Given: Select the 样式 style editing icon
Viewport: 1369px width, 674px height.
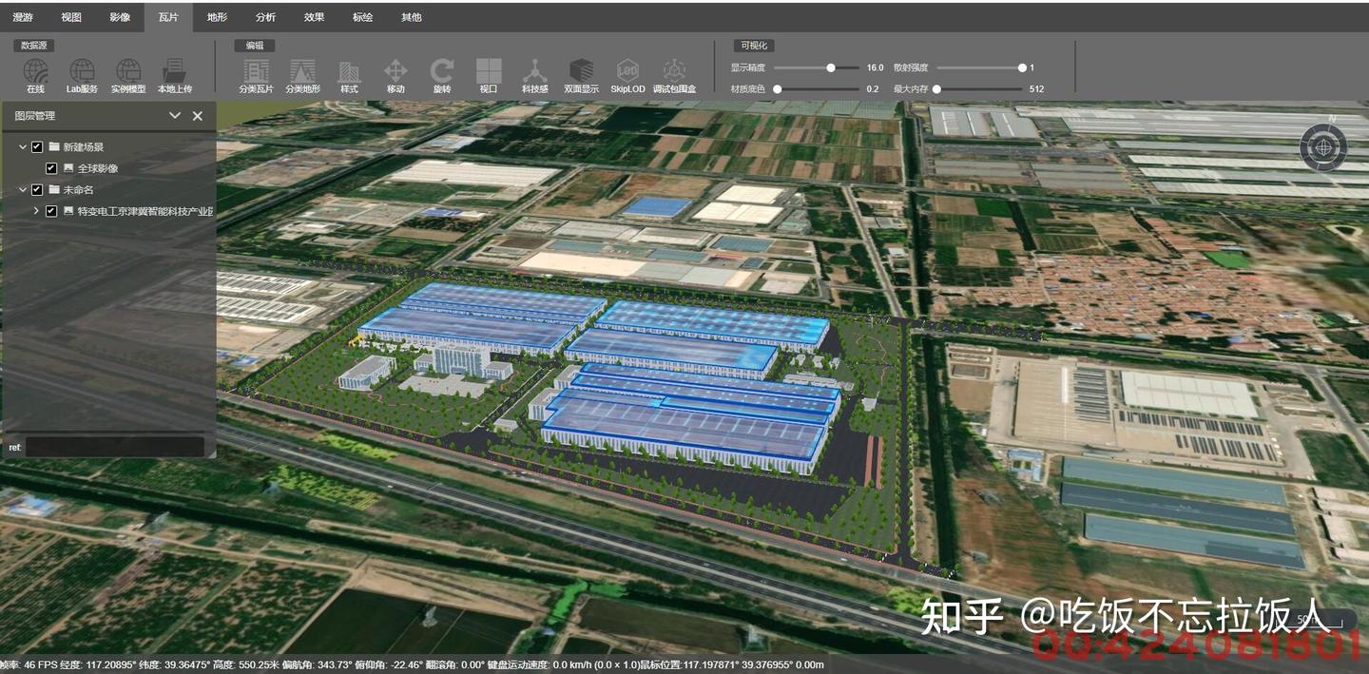Looking at the screenshot, I should pos(349,74).
